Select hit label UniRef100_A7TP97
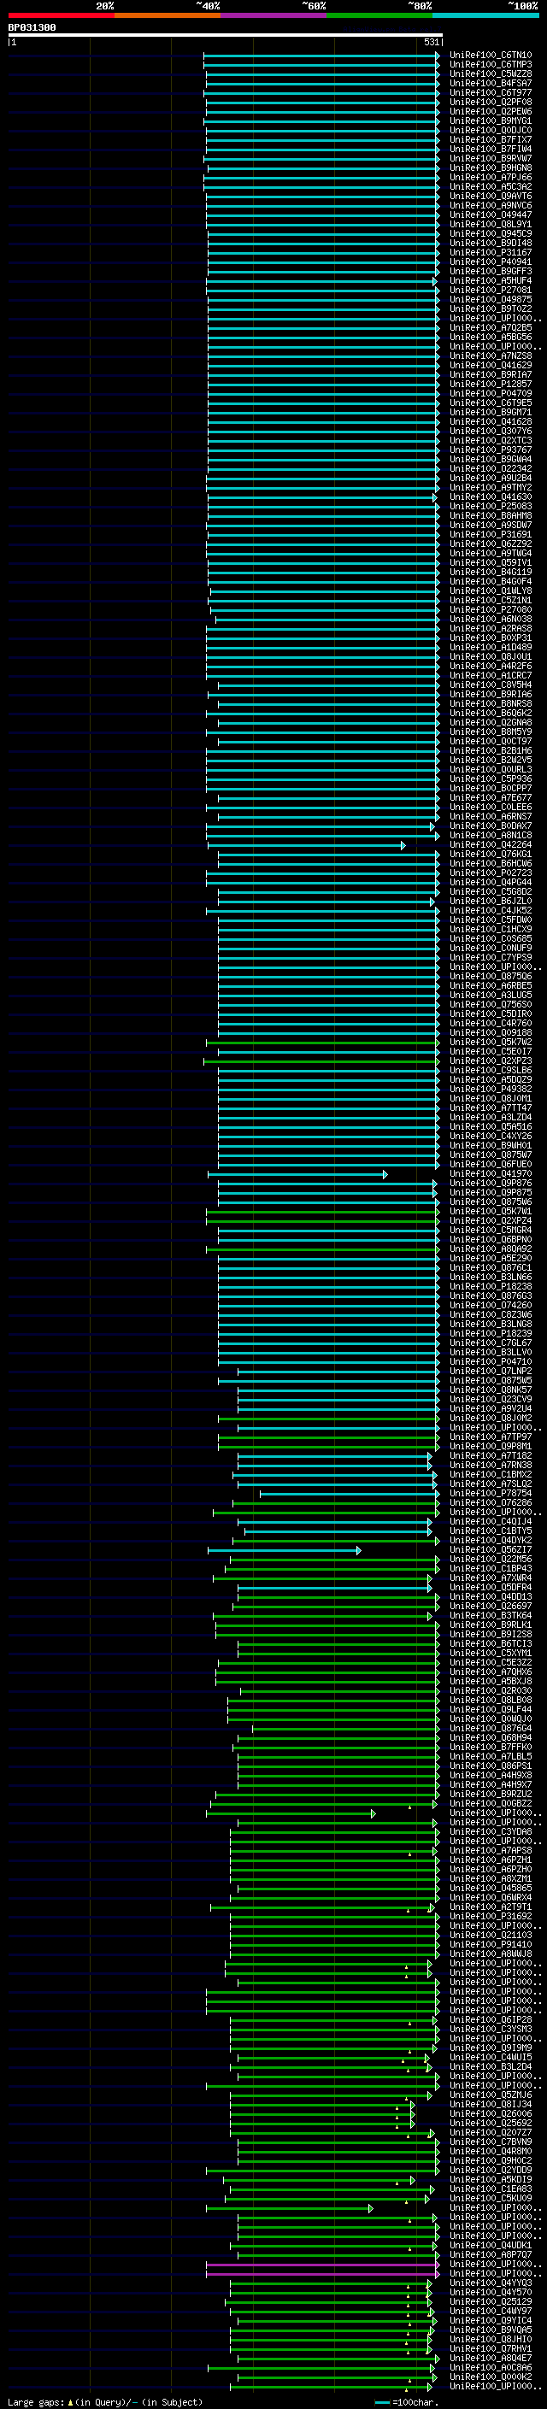This screenshot has width=547, height=2409. 491,1437
